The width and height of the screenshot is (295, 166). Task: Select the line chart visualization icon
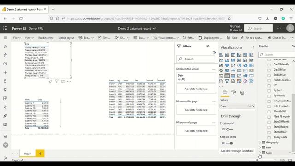tap(221, 60)
